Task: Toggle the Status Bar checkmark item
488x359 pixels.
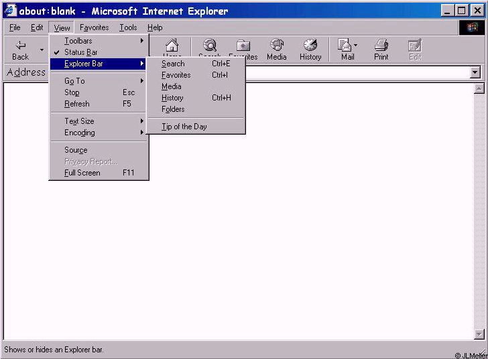Action: [99, 52]
